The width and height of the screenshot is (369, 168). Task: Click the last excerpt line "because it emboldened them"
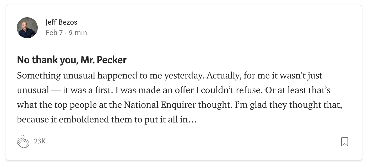pos(107,120)
